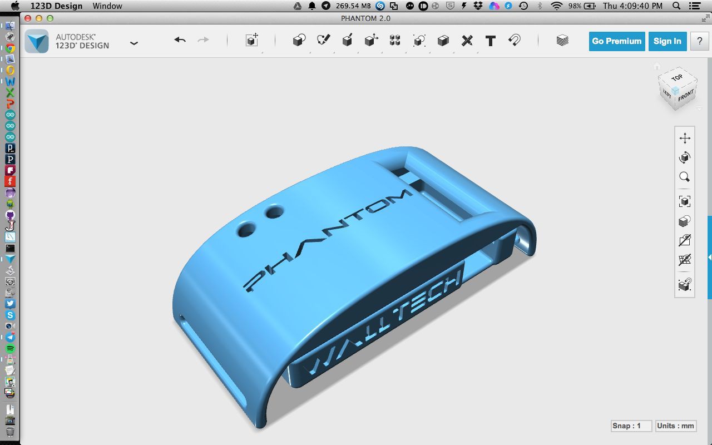The height and width of the screenshot is (445, 712).
Task: Toggle snapping on the navigation bar
Action: click(685, 285)
